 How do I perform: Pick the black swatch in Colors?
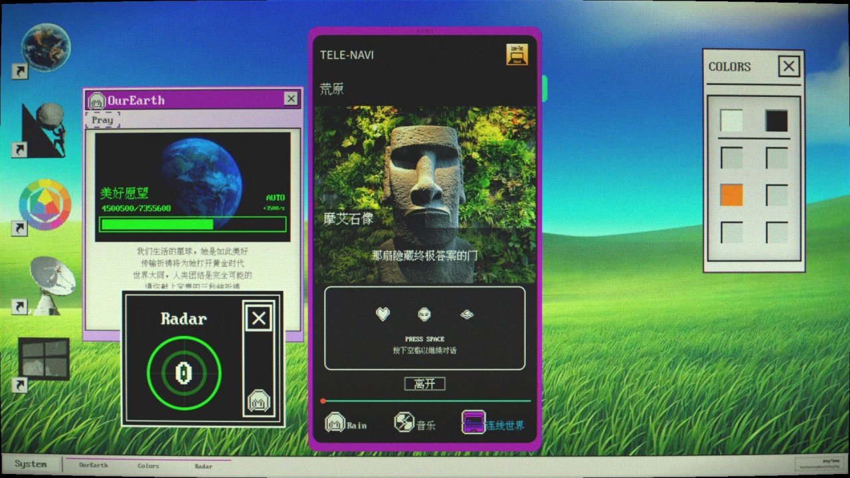coord(776,120)
